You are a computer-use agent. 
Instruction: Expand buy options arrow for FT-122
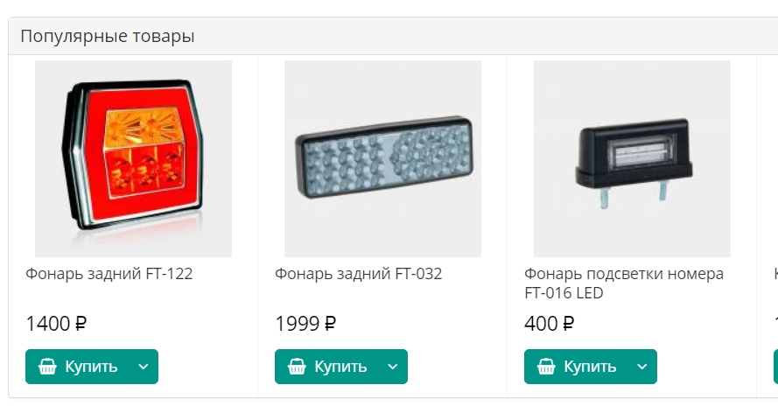(144, 367)
